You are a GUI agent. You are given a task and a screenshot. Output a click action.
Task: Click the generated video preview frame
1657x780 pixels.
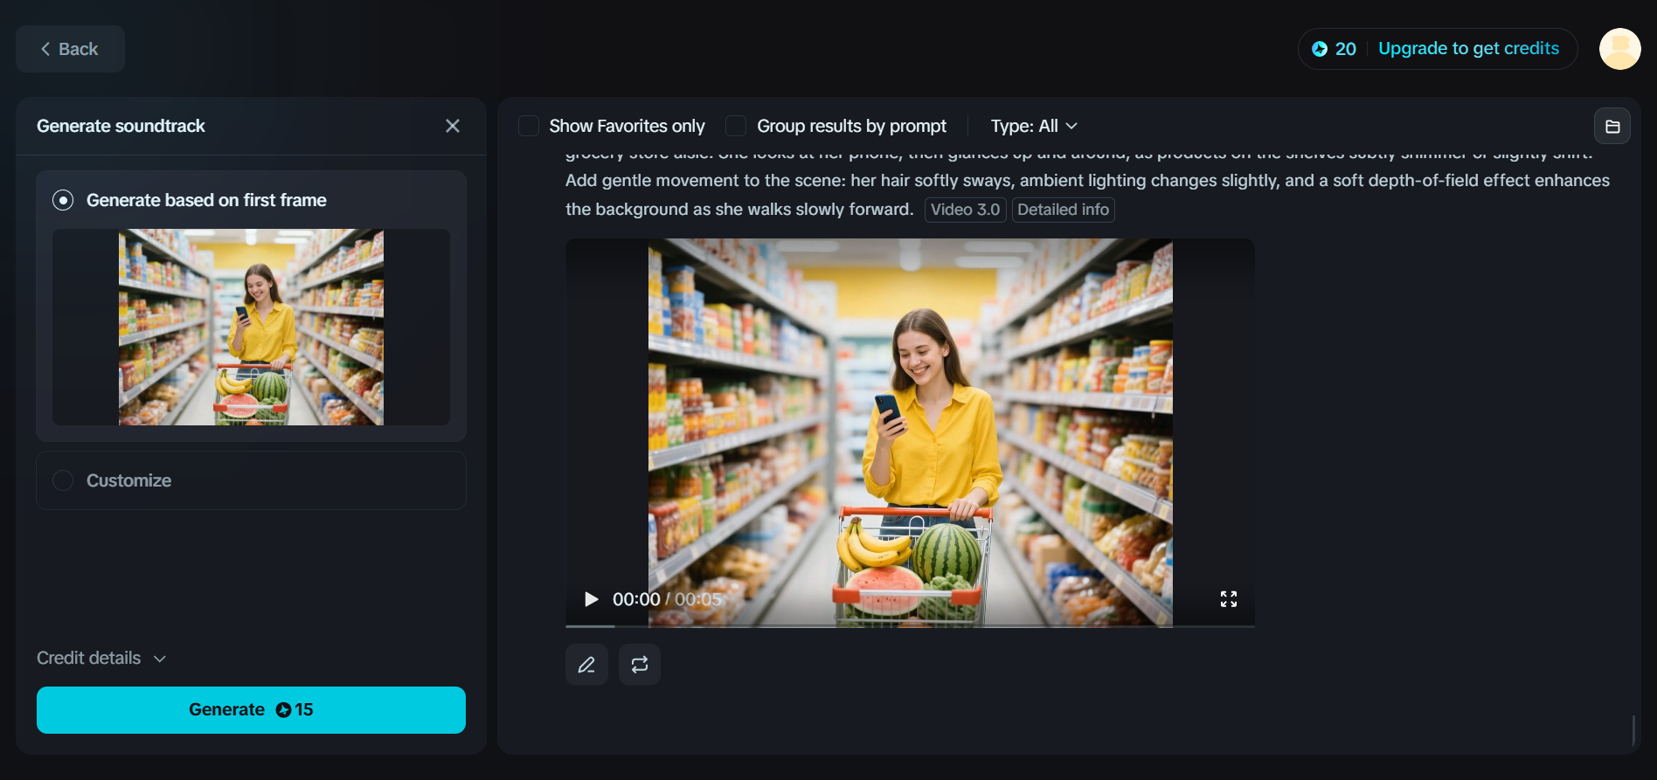point(910,432)
